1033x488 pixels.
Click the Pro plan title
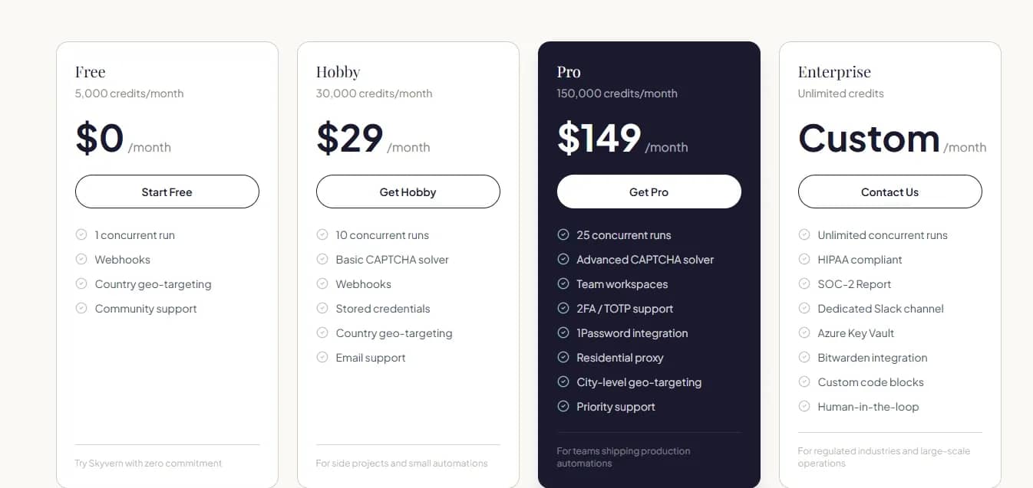coord(569,72)
